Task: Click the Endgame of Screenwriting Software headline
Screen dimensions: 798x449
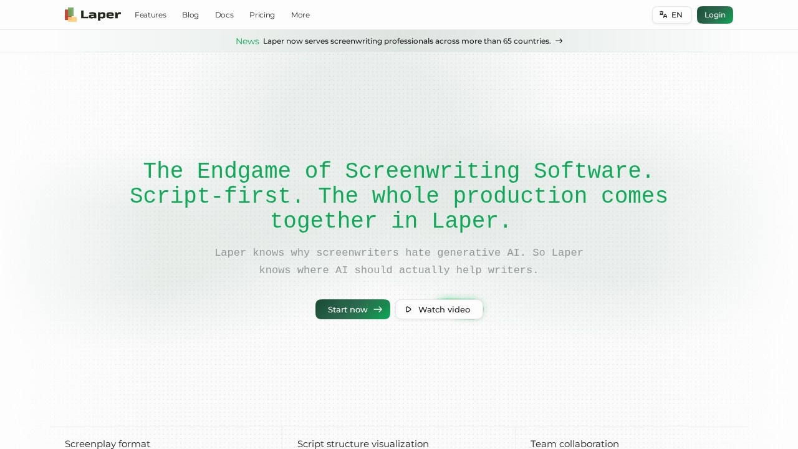Action: [x=399, y=196]
